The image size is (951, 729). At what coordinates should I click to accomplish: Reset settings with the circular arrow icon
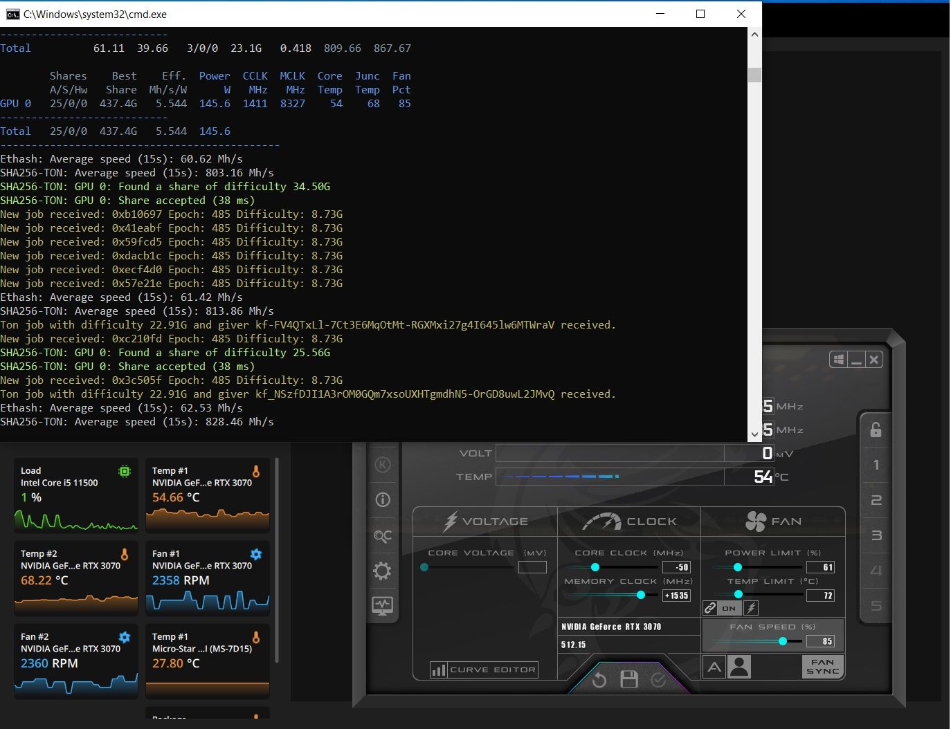point(599,680)
